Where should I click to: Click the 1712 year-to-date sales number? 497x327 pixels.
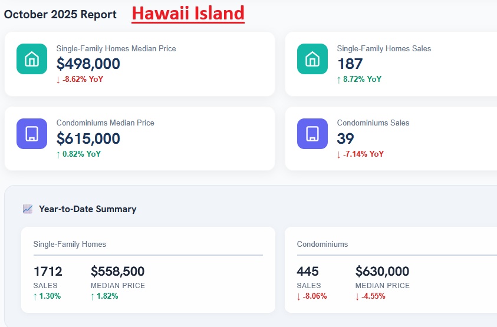(48, 272)
